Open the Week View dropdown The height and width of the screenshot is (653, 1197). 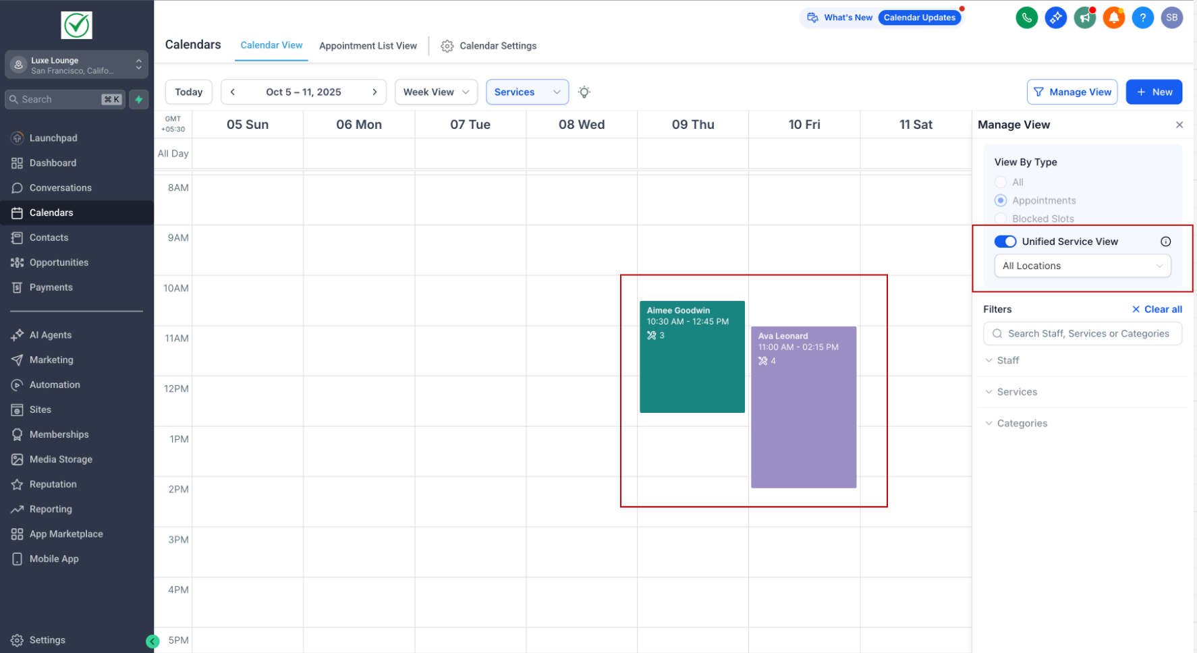[436, 92]
